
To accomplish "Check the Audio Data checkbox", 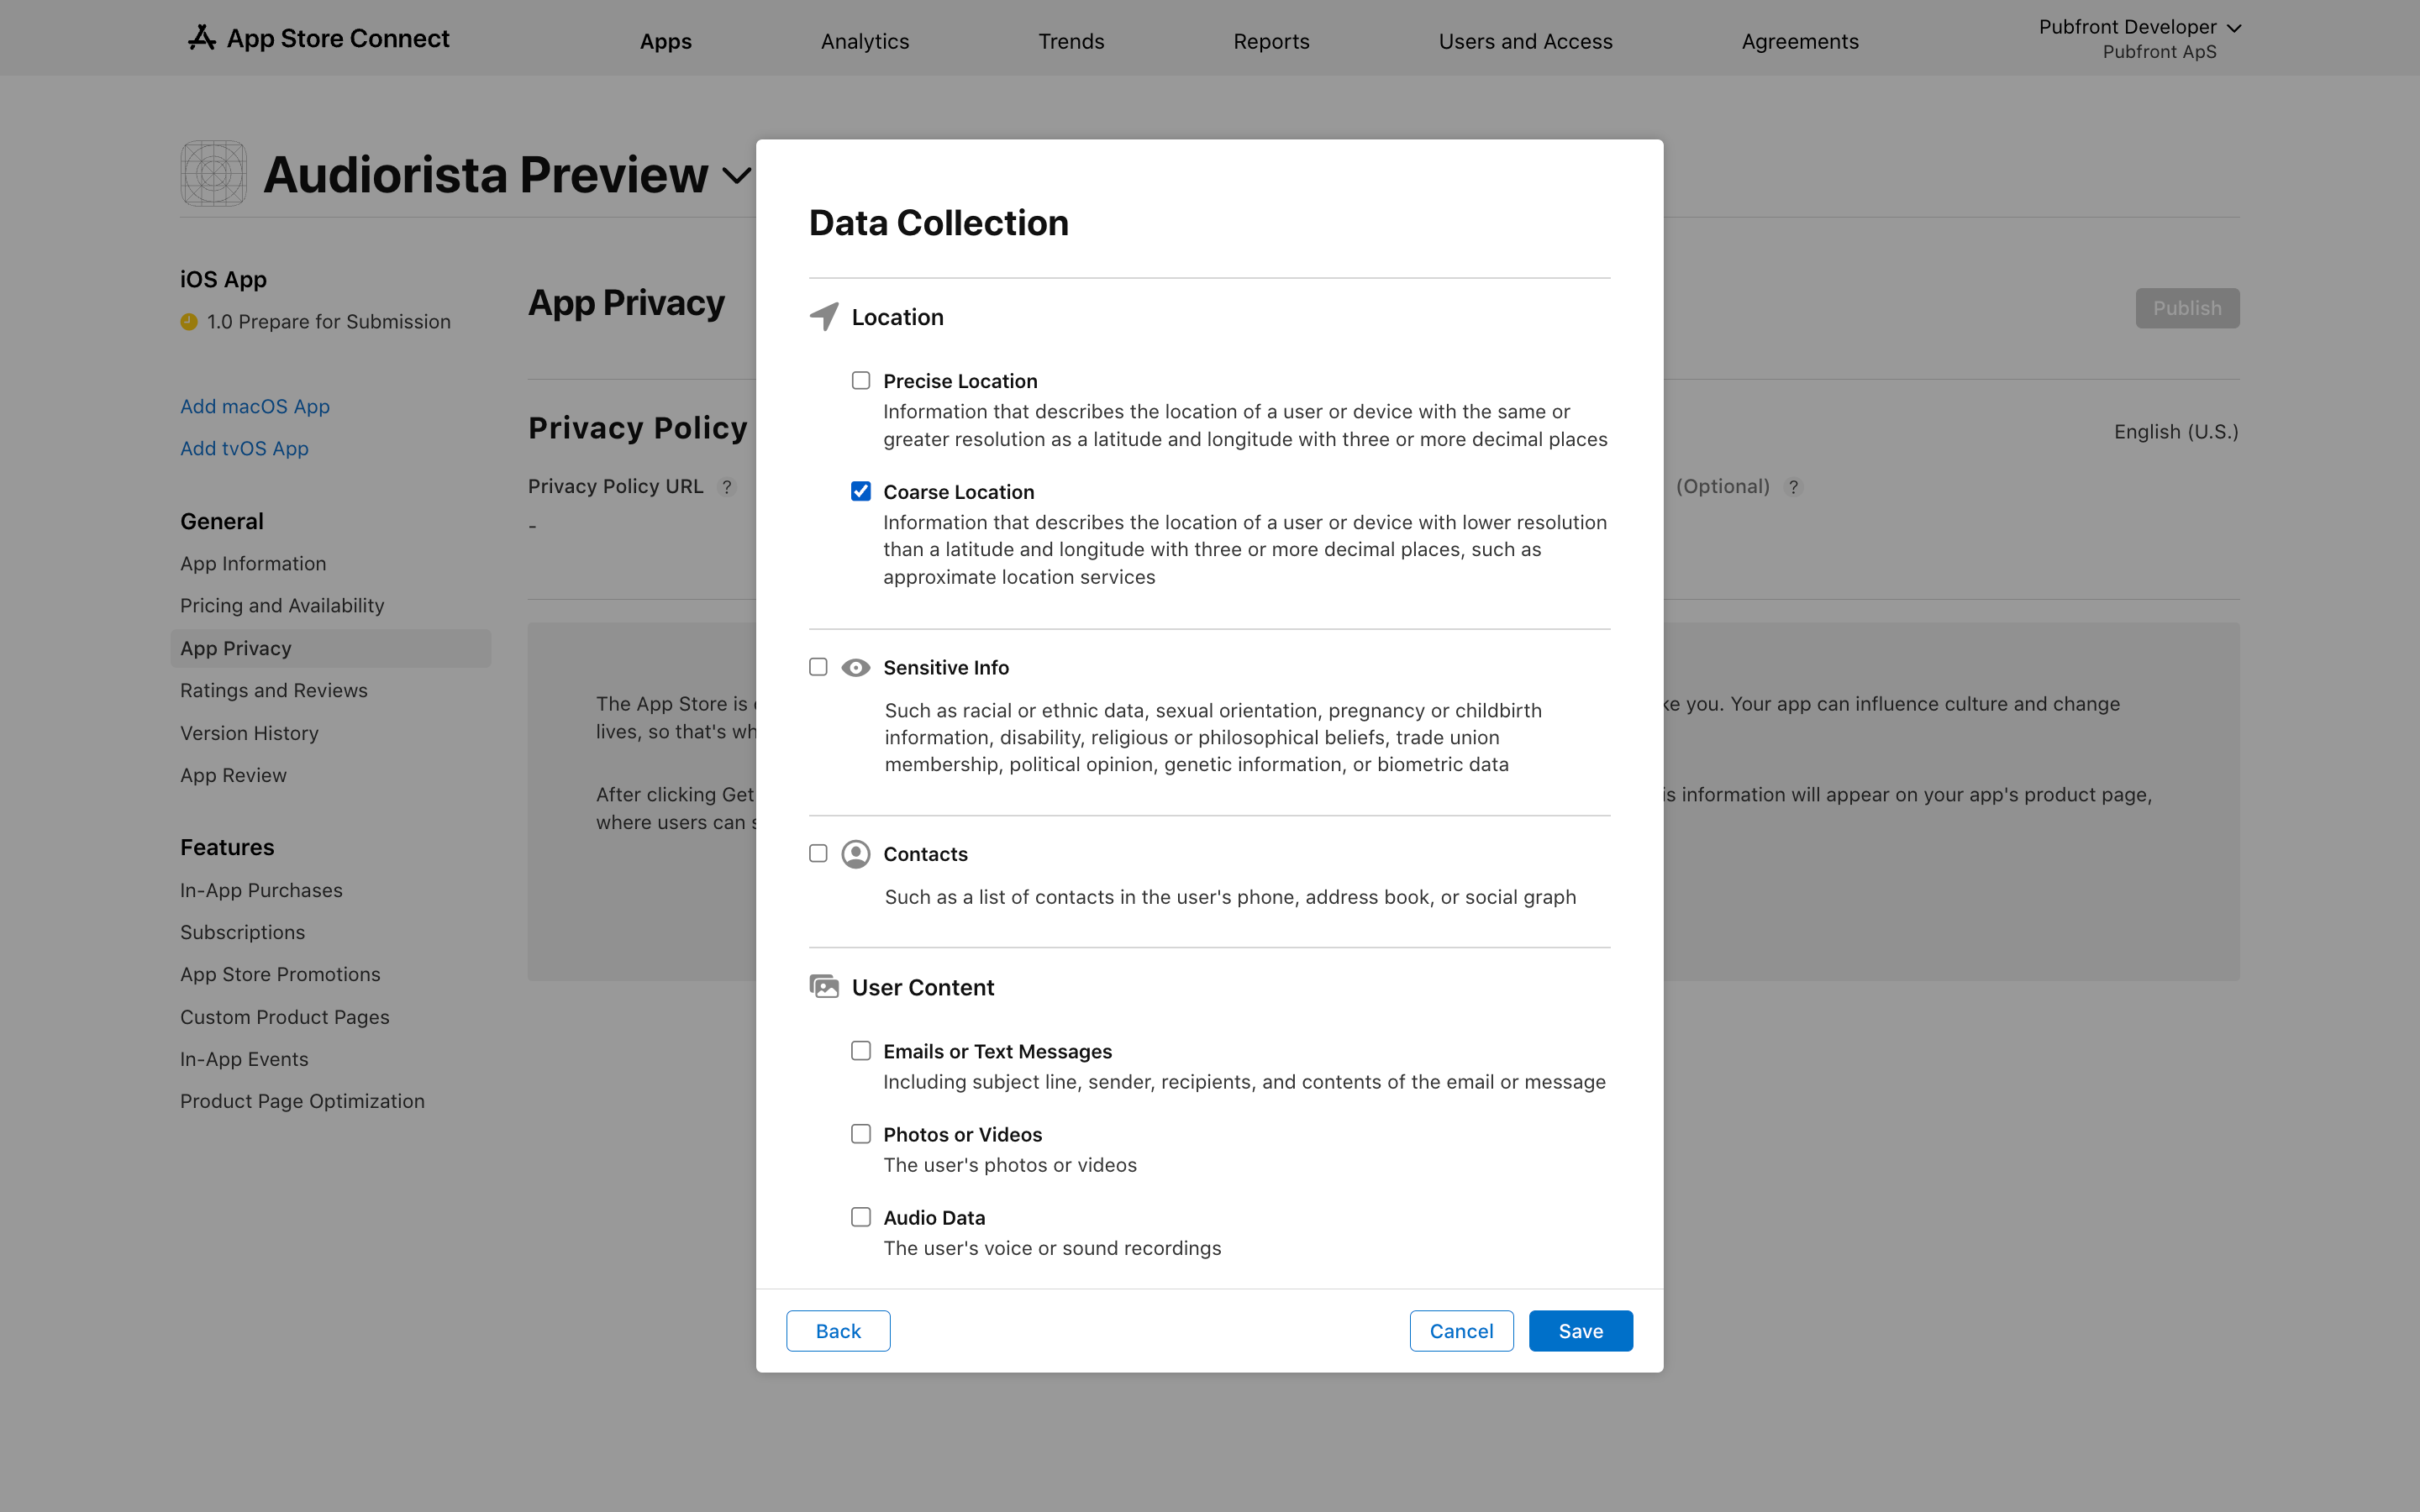I will pyautogui.click(x=861, y=1217).
